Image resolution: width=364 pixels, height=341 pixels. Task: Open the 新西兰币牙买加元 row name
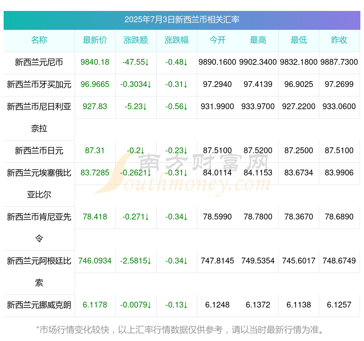click(x=39, y=84)
